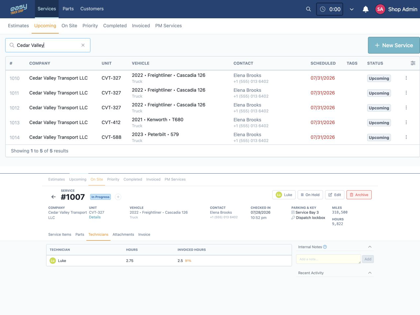Open row actions menu for service 1012
The image size is (420, 315).
pos(406,107)
